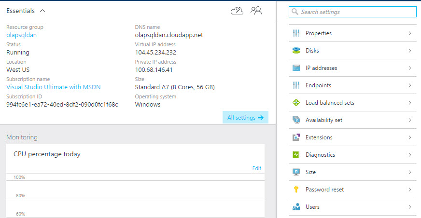Click the IP addresses icon
The height and width of the screenshot is (218, 421).
pyautogui.click(x=296, y=68)
